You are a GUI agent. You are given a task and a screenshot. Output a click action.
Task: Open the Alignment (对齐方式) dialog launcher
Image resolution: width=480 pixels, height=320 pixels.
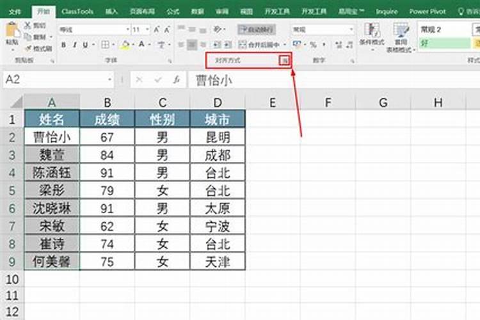285,61
